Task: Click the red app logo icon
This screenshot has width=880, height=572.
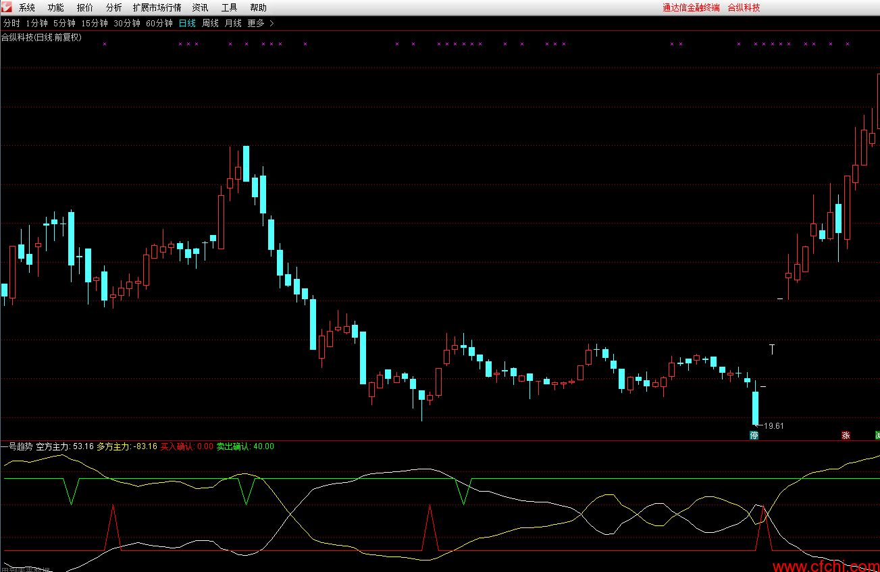Action: pos(7,7)
